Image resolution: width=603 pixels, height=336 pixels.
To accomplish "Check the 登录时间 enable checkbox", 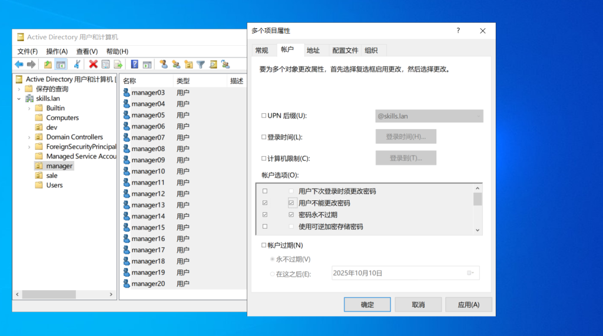I will coord(264,137).
